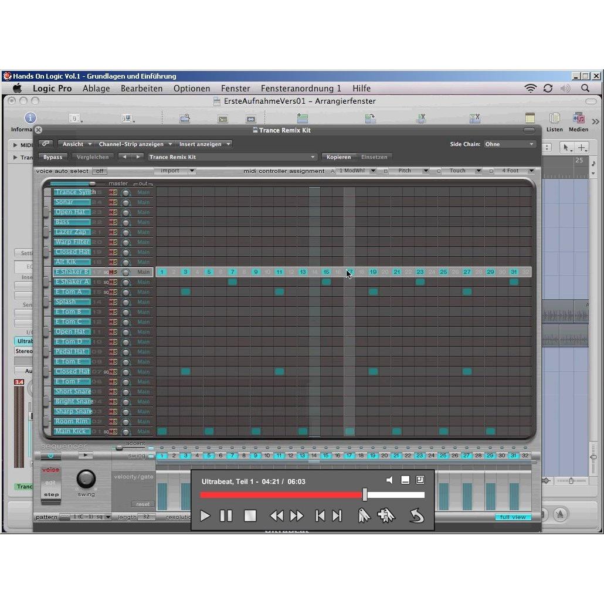Open the Bearbeiten menu

(141, 88)
